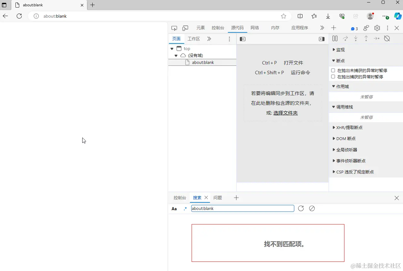Click the 选择文件夹 link

285,113
